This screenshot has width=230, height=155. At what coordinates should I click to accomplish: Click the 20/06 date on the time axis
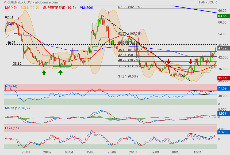coord(112,152)
